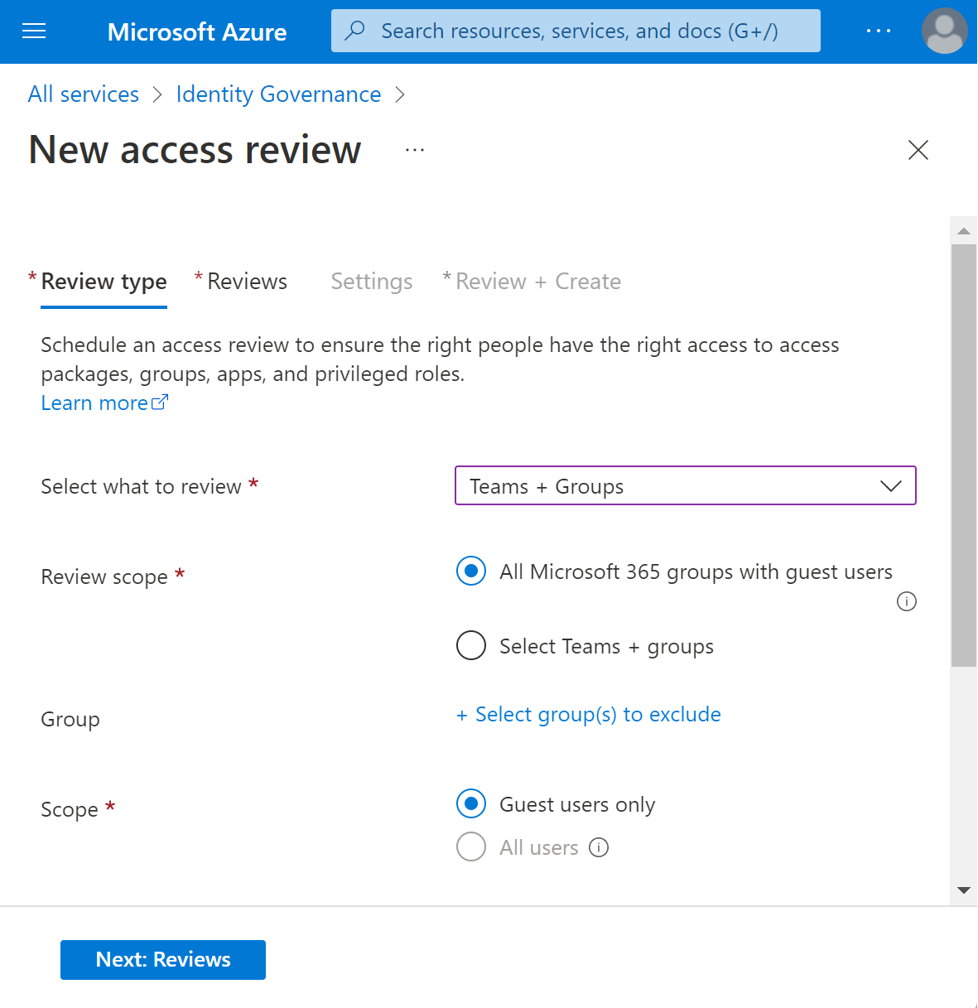Close the New access review pane
This screenshot has width=978, height=1008.
[x=918, y=150]
